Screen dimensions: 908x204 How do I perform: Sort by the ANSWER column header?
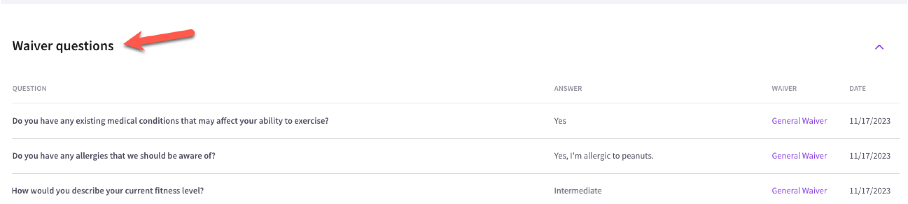coord(568,88)
